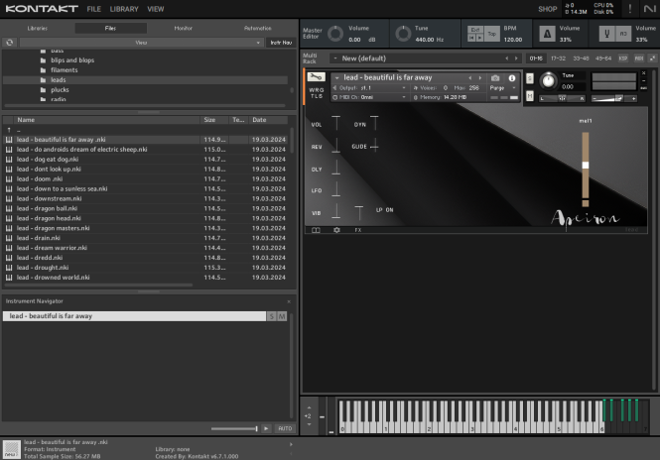Screen dimensions: 660x460
Task: Select next multi preset arrow
Action: [516, 58]
